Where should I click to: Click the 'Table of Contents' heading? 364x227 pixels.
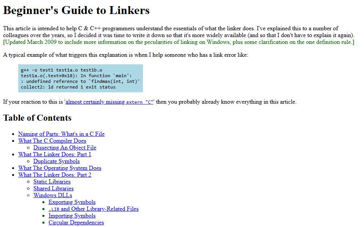point(38,118)
